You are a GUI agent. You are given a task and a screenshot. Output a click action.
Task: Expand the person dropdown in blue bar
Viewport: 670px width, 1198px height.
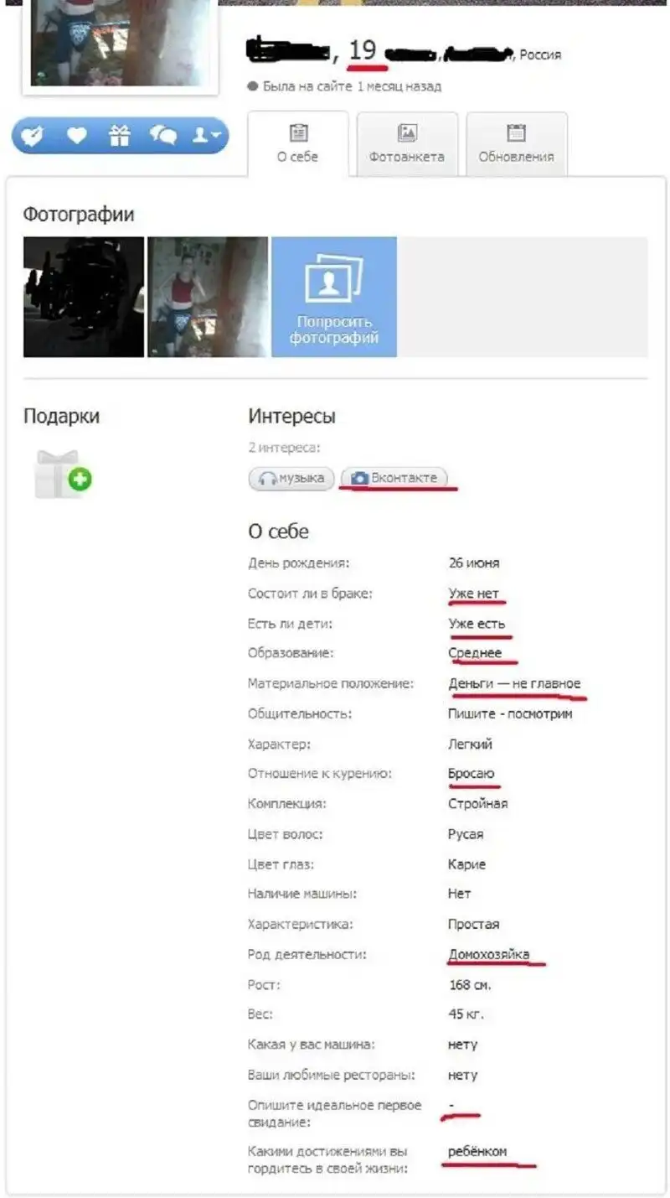click(x=206, y=135)
